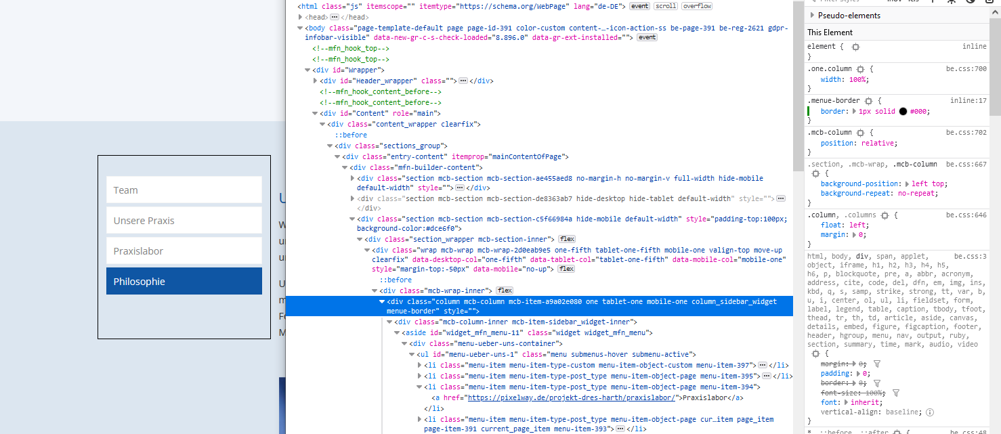Viewport: 1001px width, 434px height.
Task: Open be.css:700 source link
Action: click(x=966, y=69)
